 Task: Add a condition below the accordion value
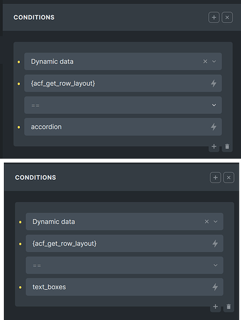pos(214,147)
